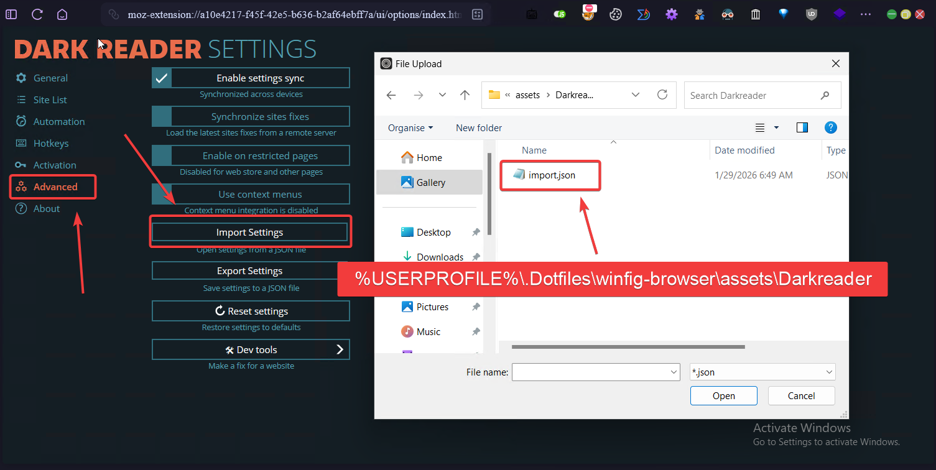This screenshot has height=470, width=936.
Task: Toggle the preview pane icon
Action: 802,127
